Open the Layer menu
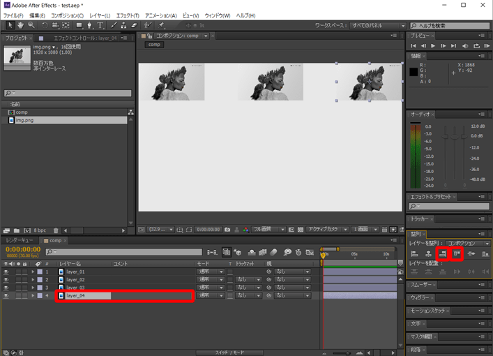The height and width of the screenshot is (356, 493). coord(100,15)
